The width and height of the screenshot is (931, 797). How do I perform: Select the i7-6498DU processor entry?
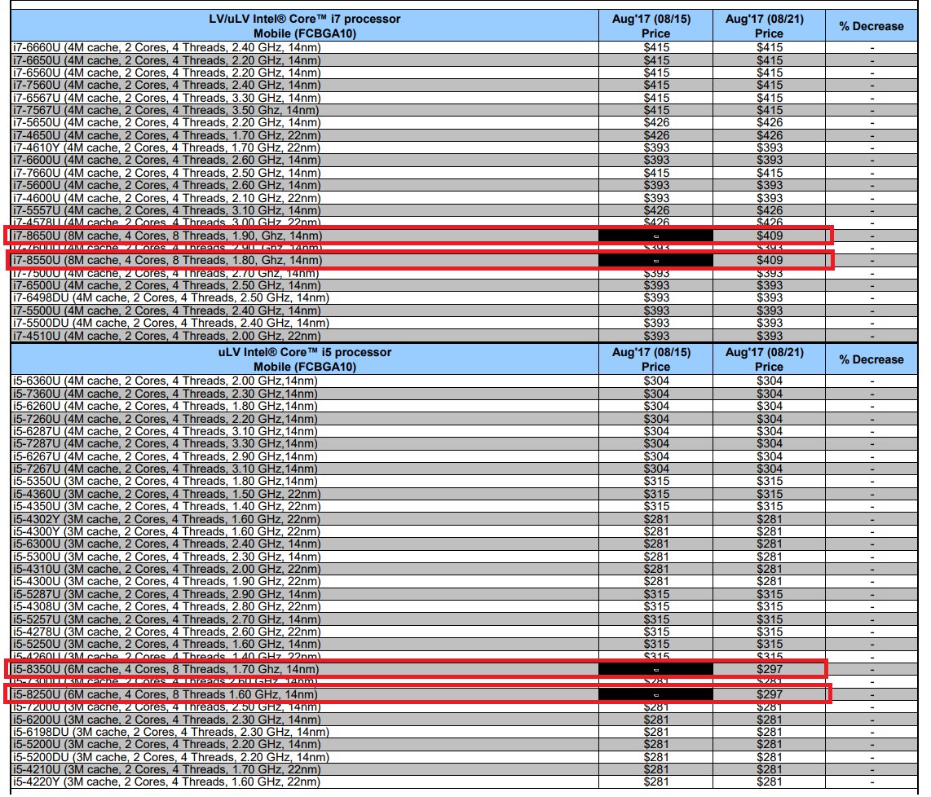[171, 298]
